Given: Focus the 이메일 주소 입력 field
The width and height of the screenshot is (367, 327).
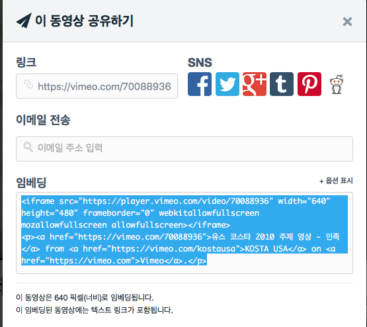Looking at the screenshot, I should [184, 149].
